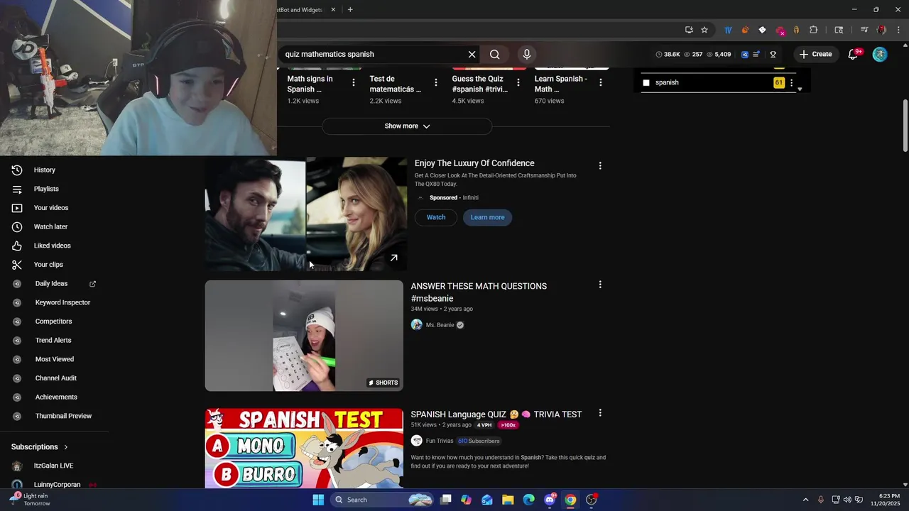Open options for Guess the Quiz video
This screenshot has height=511, width=909.
pos(518,82)
